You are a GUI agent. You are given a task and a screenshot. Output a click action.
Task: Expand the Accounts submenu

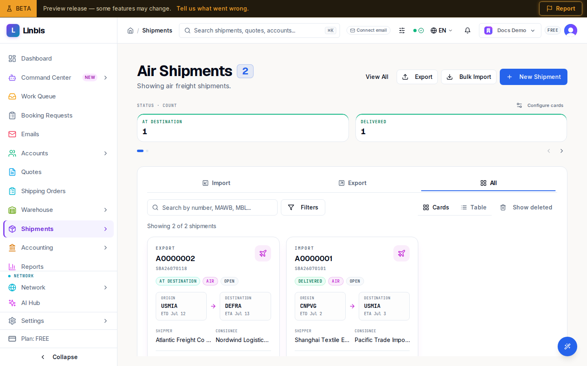[106, 153]
